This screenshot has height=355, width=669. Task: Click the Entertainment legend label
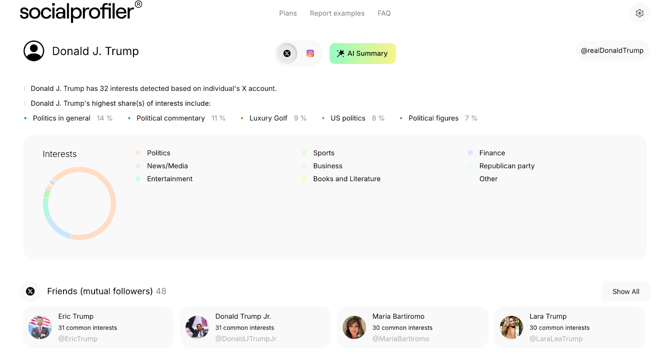[x=170, y=179]
